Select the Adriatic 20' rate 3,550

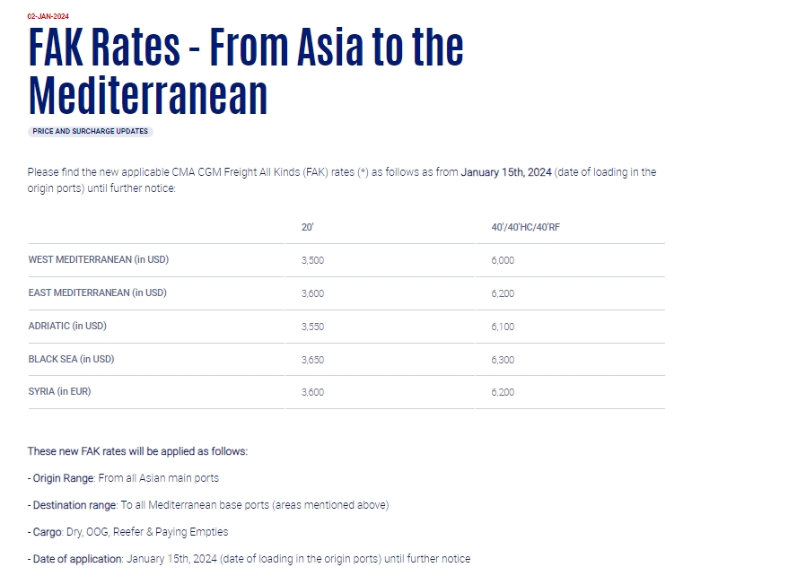point(312,327)
